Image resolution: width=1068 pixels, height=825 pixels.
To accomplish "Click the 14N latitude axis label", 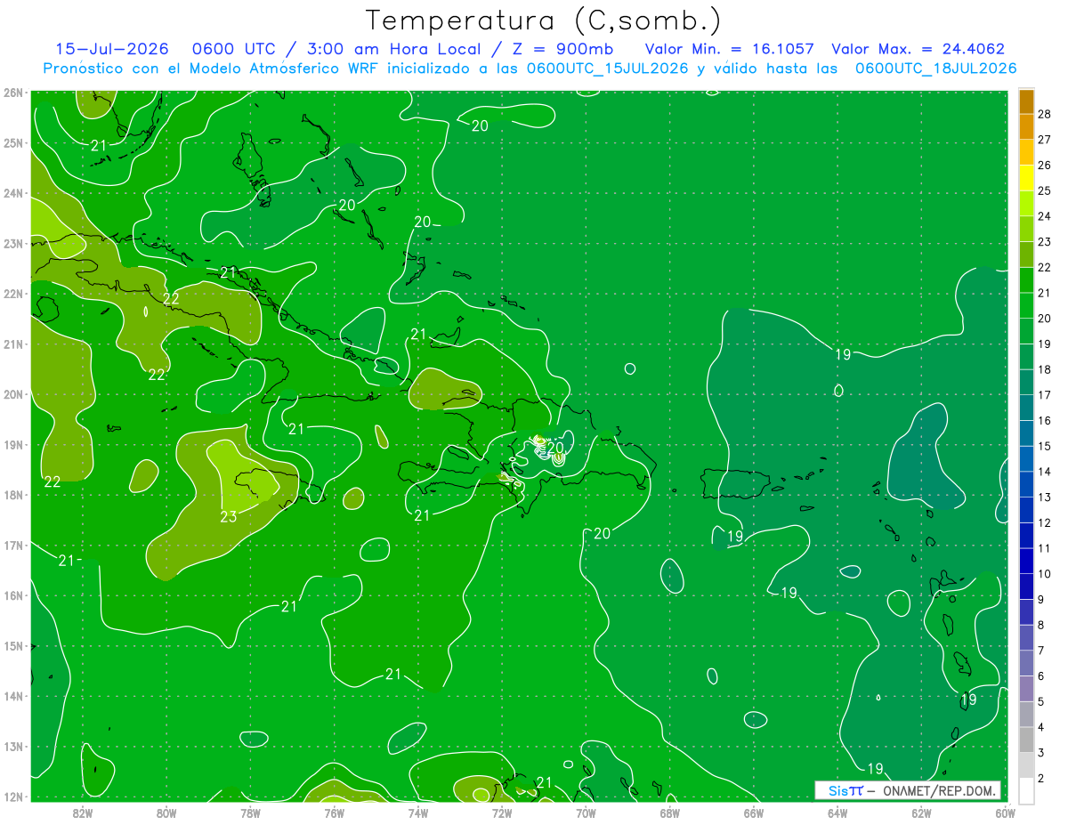I will (12, 696).
